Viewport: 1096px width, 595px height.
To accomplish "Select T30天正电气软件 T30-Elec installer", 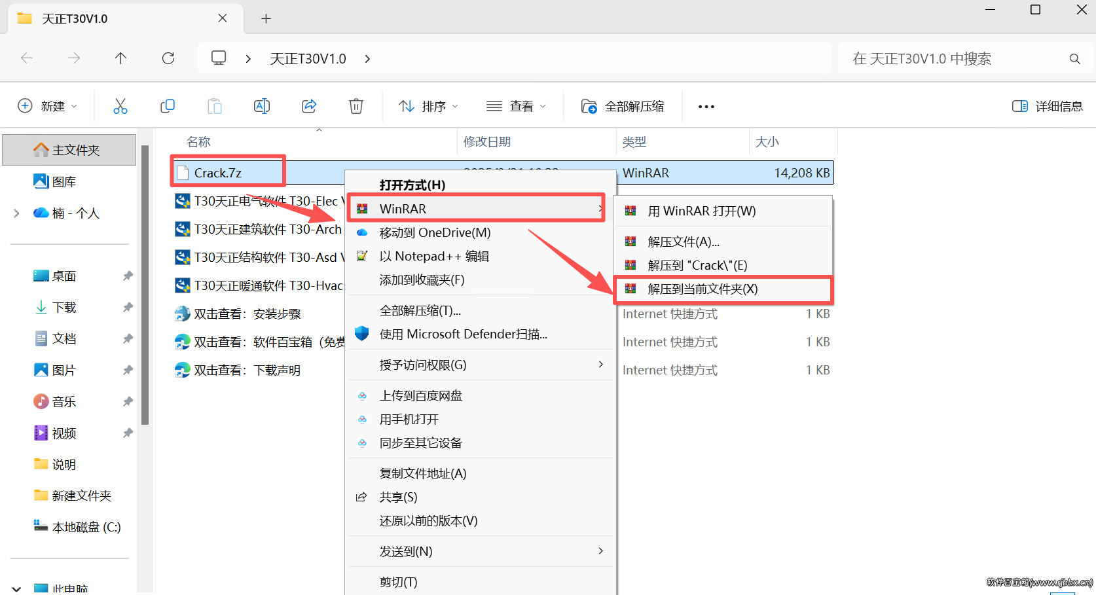I will [x=259, y=201].
